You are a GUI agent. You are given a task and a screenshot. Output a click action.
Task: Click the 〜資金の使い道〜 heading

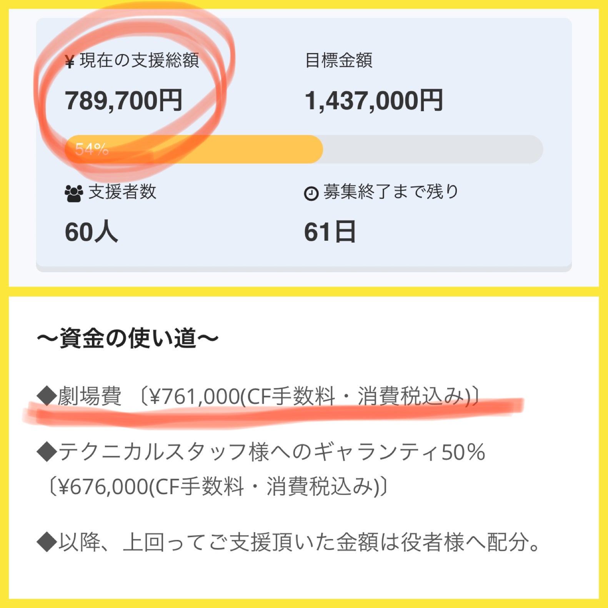127,338
